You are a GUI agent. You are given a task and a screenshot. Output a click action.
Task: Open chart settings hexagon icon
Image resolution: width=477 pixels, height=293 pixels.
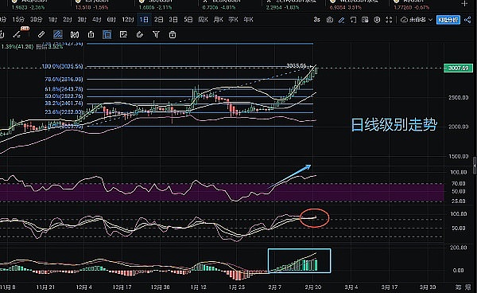(x=377, y=20)
